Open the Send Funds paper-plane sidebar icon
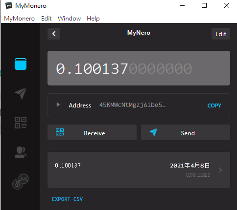The height and width of the screenshot is (210, 237). 21,93
